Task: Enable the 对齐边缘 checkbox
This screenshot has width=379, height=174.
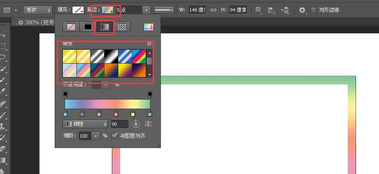Action: [x=314, y=10]
